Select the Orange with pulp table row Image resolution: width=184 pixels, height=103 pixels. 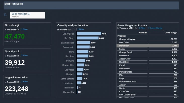[x=147, y=39]
